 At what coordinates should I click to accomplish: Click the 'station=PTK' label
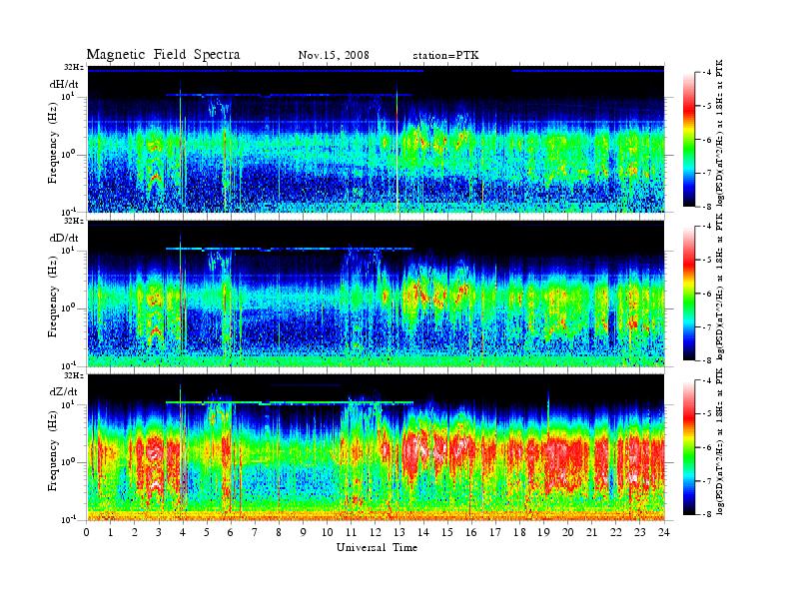point(445,56)
